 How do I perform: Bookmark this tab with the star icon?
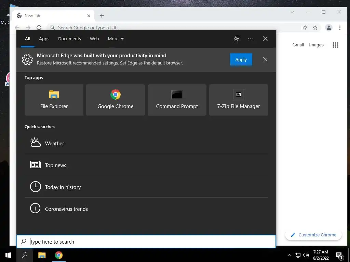pyautogui.click(x=315, y=28)
